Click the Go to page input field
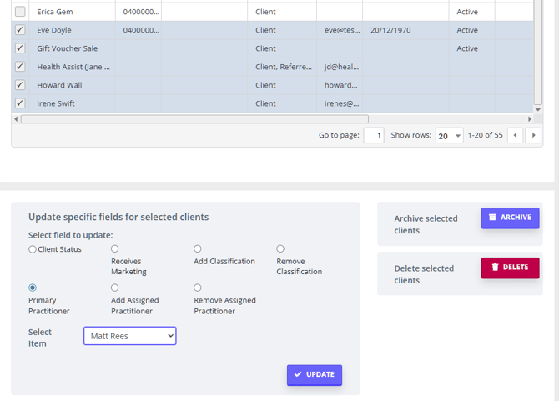559x401 pixels. [x=374, y=136]
